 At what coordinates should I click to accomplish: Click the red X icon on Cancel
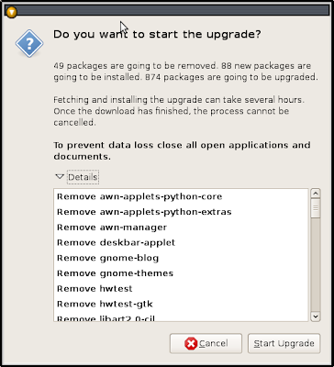tap(191, 344)
